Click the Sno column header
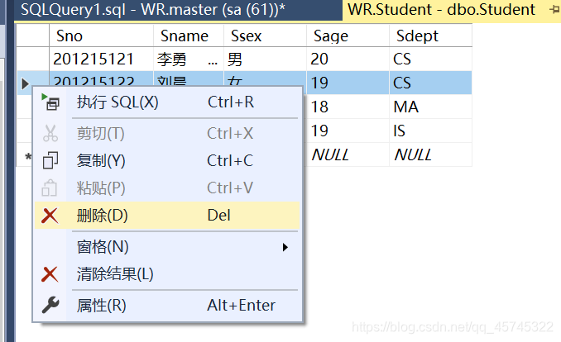561x342 pixels. pos(101,36)
